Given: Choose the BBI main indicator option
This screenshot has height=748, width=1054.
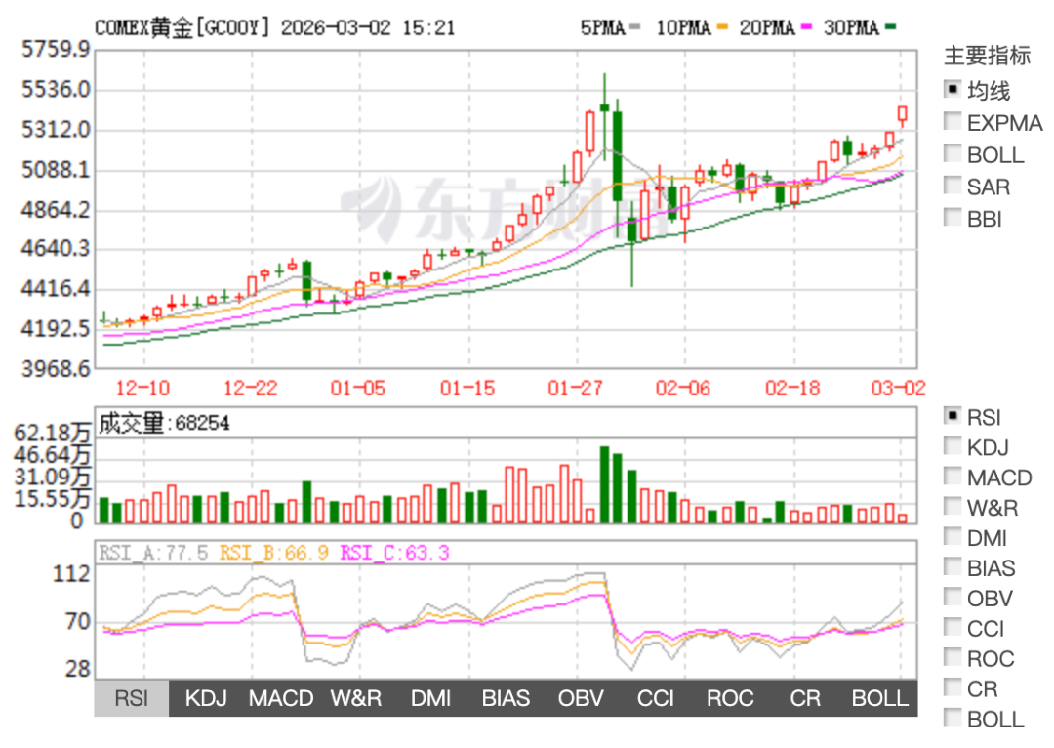Looking at the screenshot, I should [x=953, y=219].
